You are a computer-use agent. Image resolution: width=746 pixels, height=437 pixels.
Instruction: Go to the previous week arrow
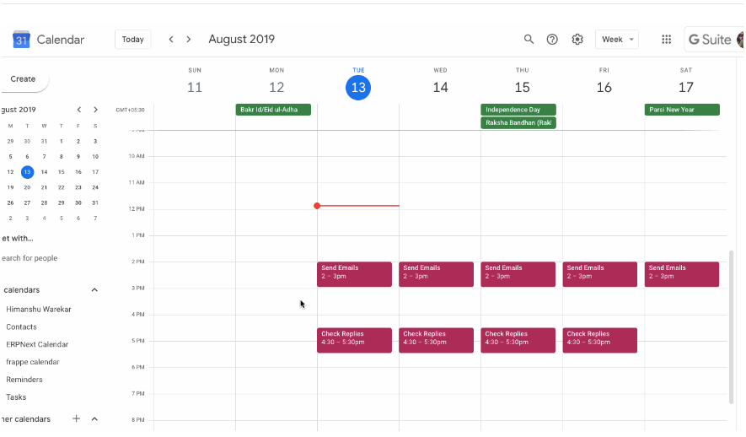(x=171, y=40)
